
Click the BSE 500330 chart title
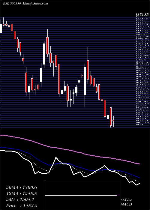click(12, 4)
